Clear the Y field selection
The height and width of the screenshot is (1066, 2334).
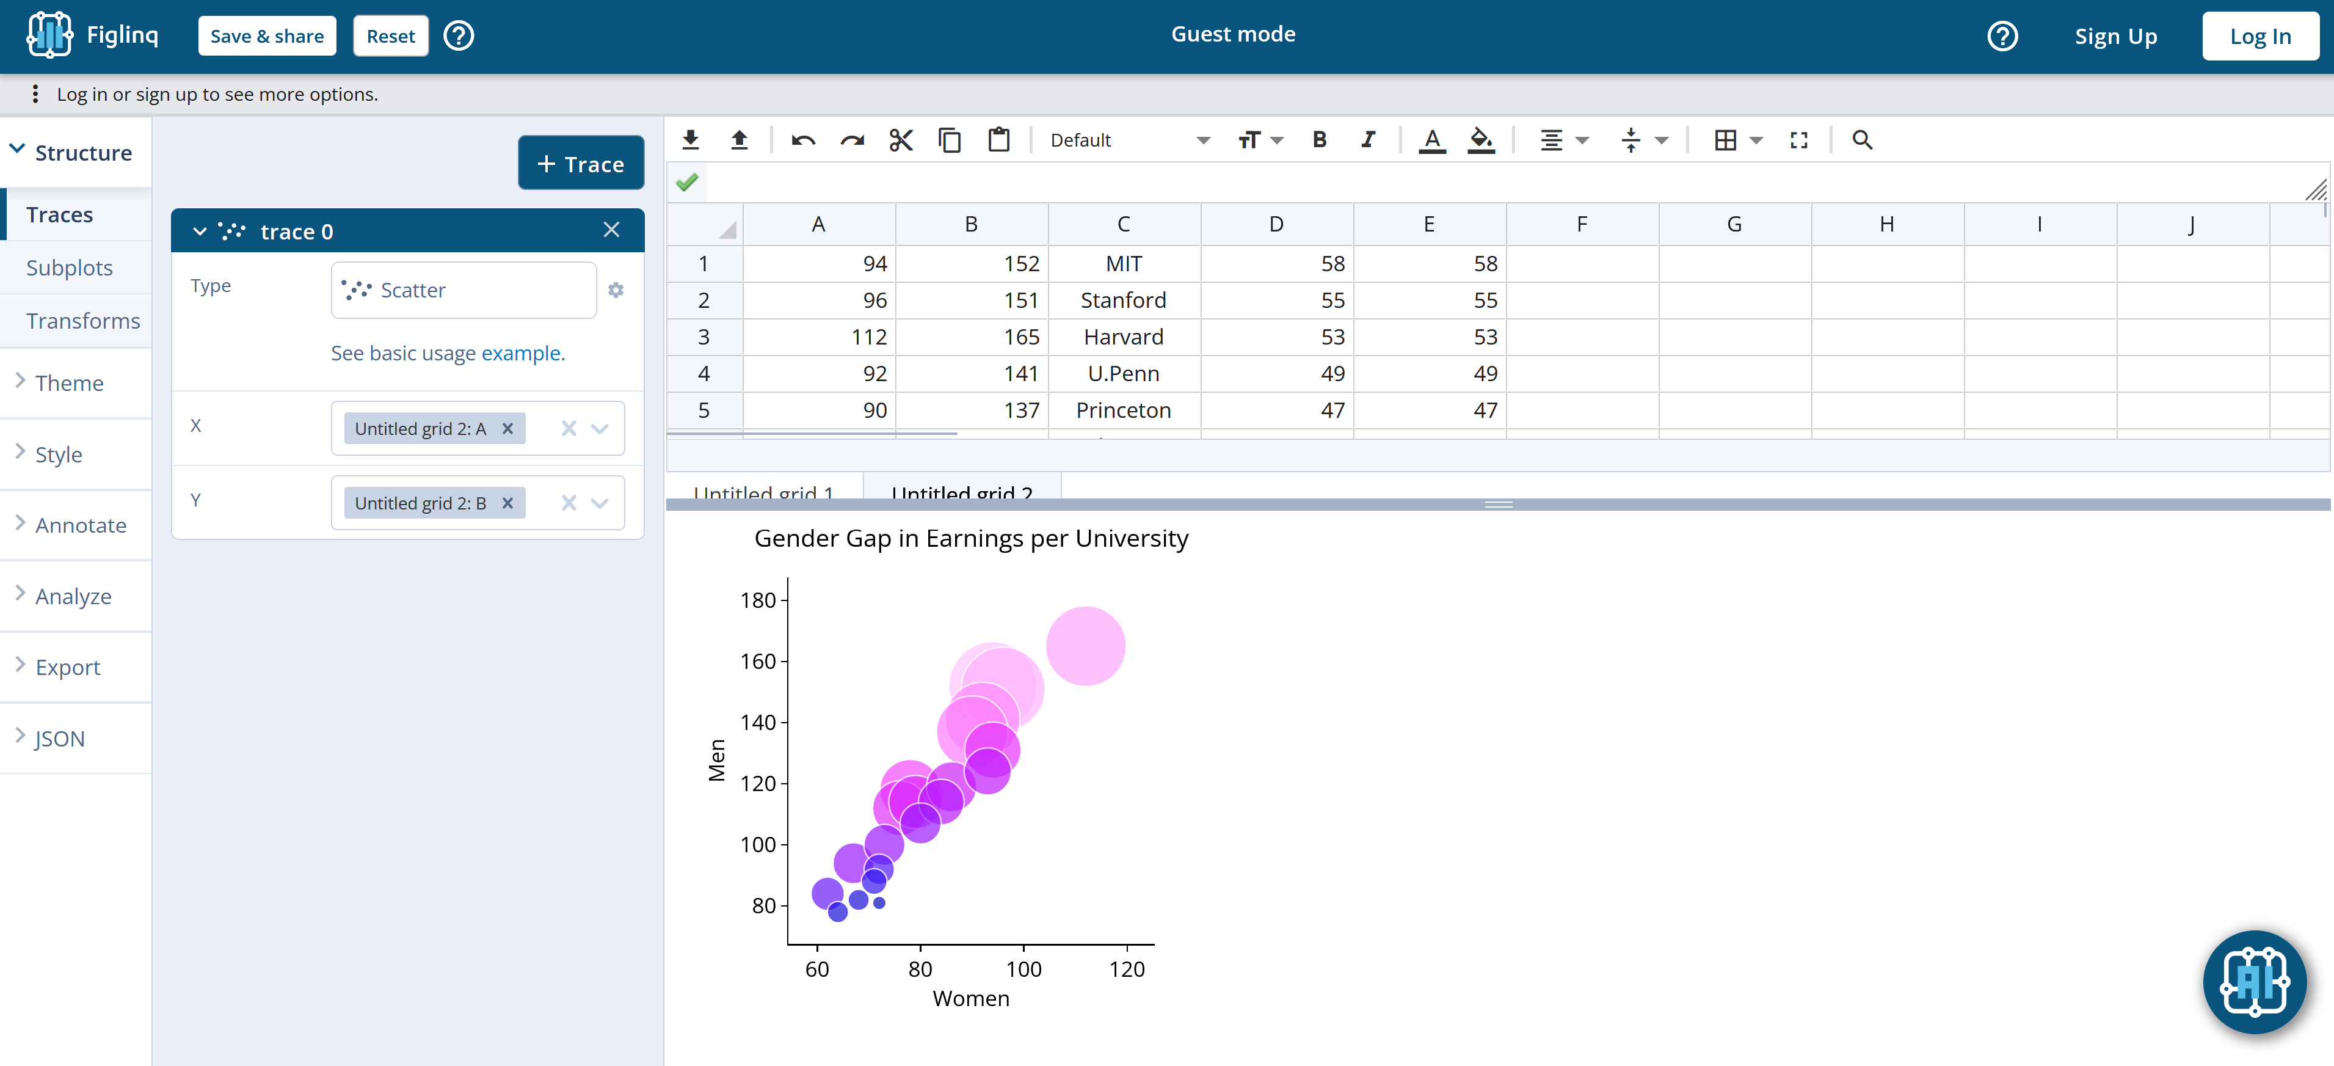[x=569, y=503]
